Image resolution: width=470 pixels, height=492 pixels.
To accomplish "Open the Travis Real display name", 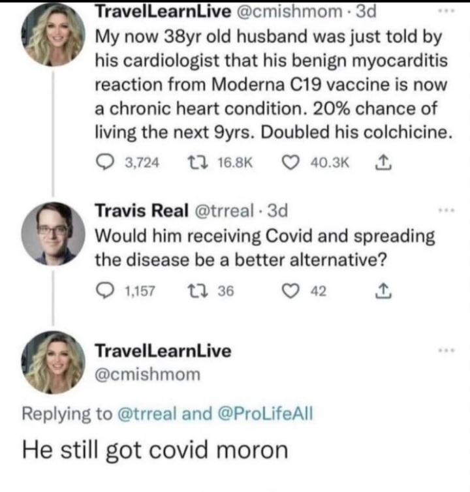I will tap(142, 210).
